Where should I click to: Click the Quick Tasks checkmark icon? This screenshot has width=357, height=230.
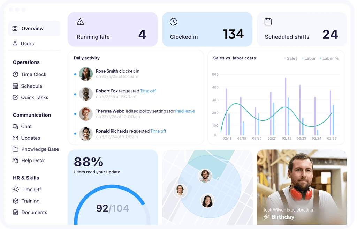15,97
